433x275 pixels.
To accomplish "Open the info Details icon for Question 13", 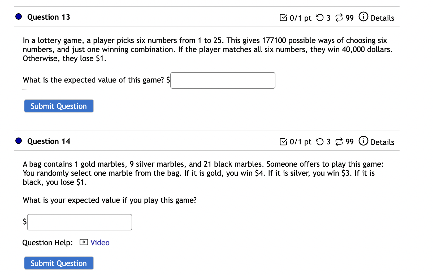I will (363, 17).
